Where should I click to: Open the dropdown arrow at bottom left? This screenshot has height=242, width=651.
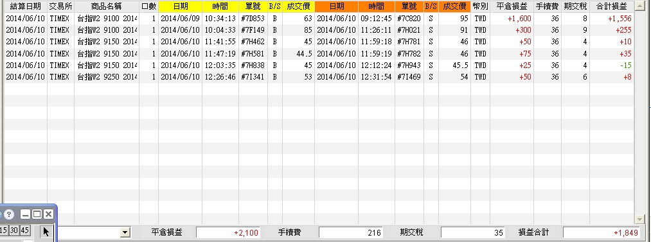(125, 232)
